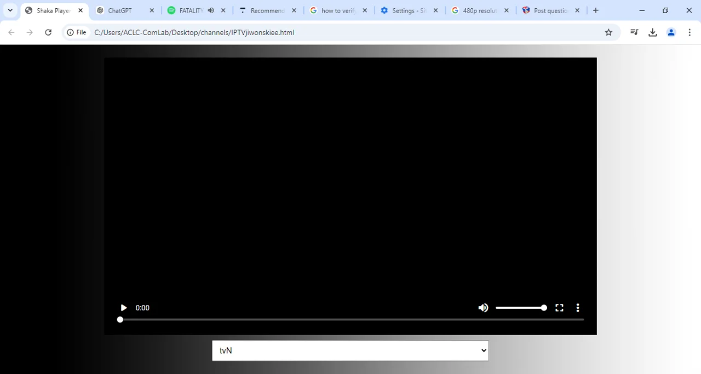Image resolution: width=701 pixels, height=374 pixels.
Task: Close the FATALITY tab
Action: pyautogui.click(x=223, y=10)
